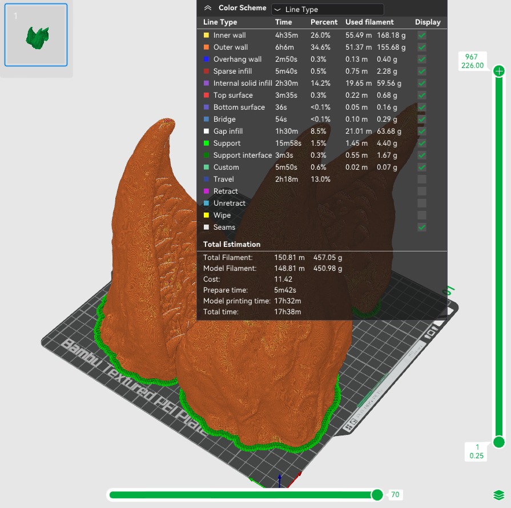Toggle Internal solid infill display checkbox

click(422, 83)
